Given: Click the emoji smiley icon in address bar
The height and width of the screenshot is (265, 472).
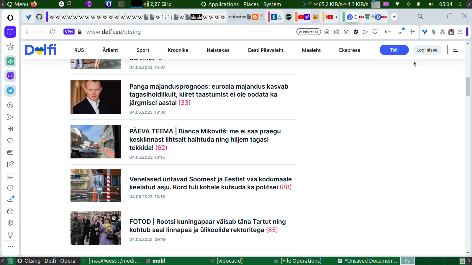Looking at the screenshot, I should (x=327, y=32).
